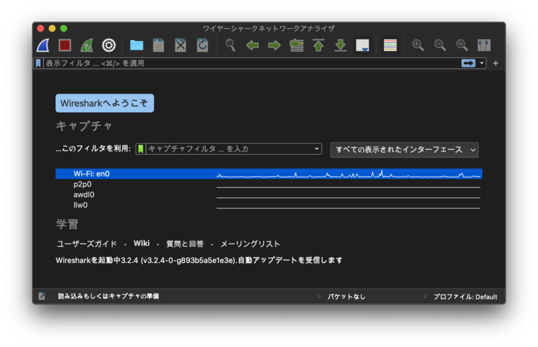
Task: Go forward with right green arrow
Action: click(274, 45)
